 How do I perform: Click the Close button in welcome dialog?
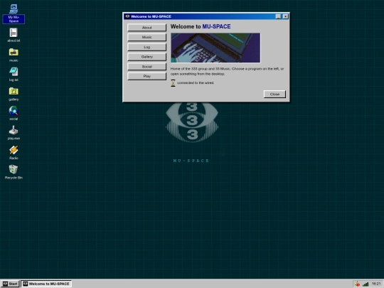[274, 94]
